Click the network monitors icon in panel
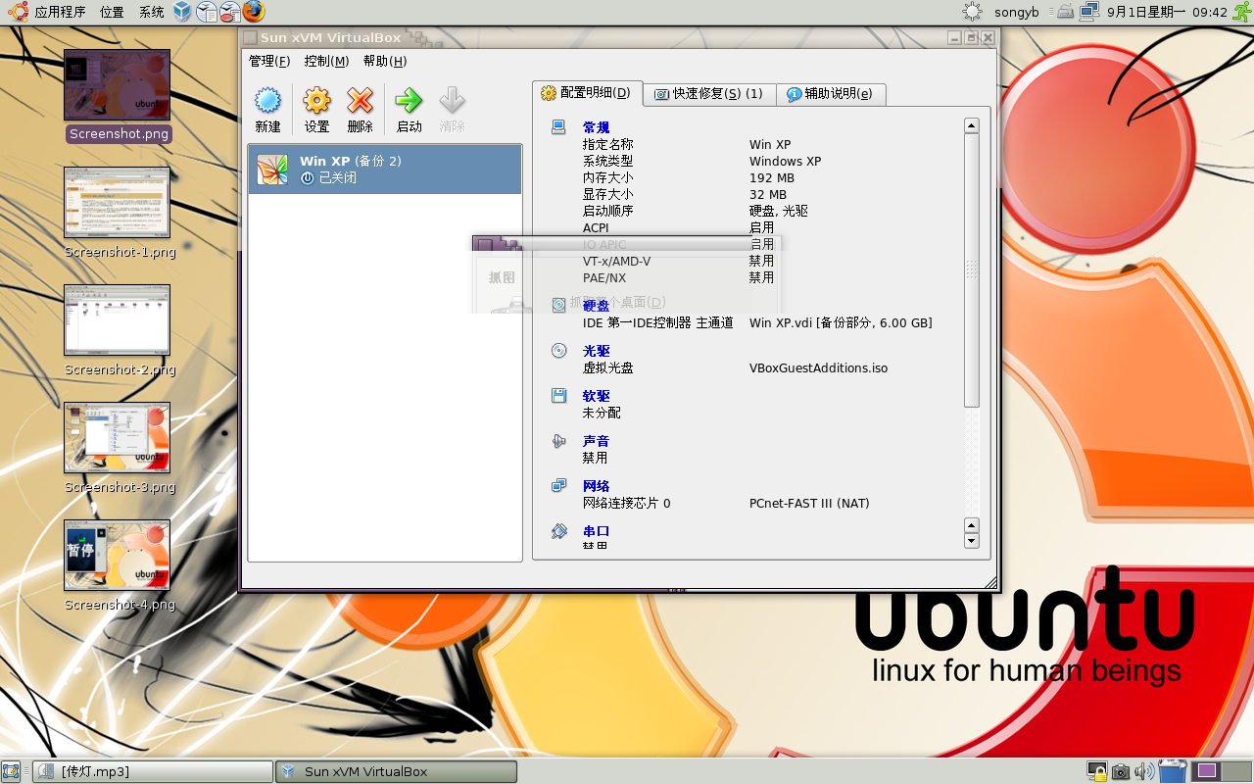The height and width of the screenshot is (784, 1254). [1088, 12]
